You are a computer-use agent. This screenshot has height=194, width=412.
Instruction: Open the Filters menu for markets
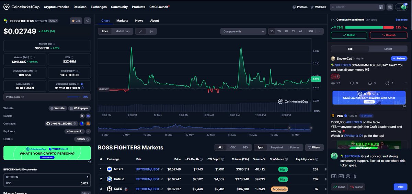(314, 147)
